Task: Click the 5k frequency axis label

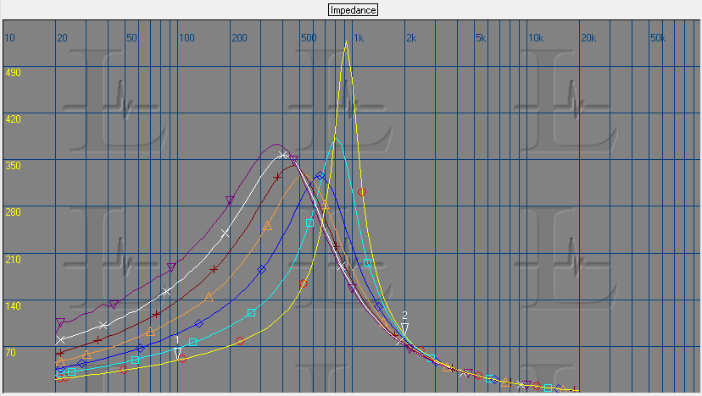Action: pyautogui.click(x=481, y=38)
